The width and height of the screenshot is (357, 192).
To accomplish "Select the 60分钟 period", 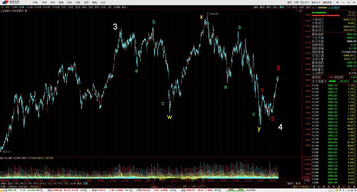I will 46,7.
